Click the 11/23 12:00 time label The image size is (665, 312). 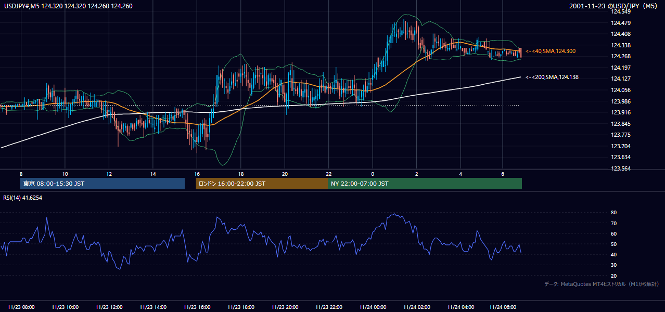tap(109, 307)
